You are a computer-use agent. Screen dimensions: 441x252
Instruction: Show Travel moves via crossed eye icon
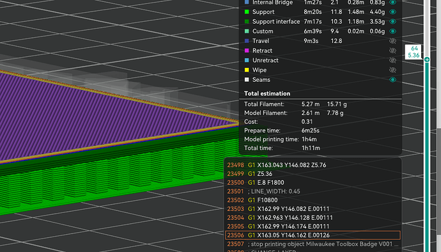pos(392,41)
